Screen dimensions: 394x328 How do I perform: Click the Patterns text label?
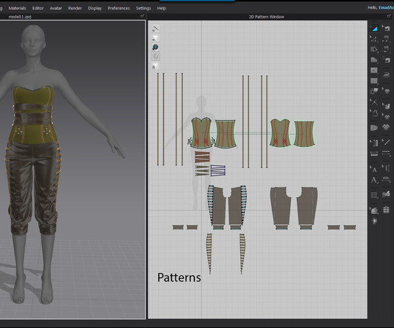pyautogui.click(x=179, y=277)
